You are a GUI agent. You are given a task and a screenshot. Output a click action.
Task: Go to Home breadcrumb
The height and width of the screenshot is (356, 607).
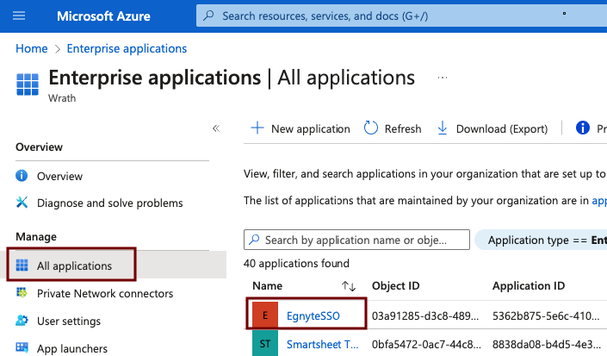31,48
